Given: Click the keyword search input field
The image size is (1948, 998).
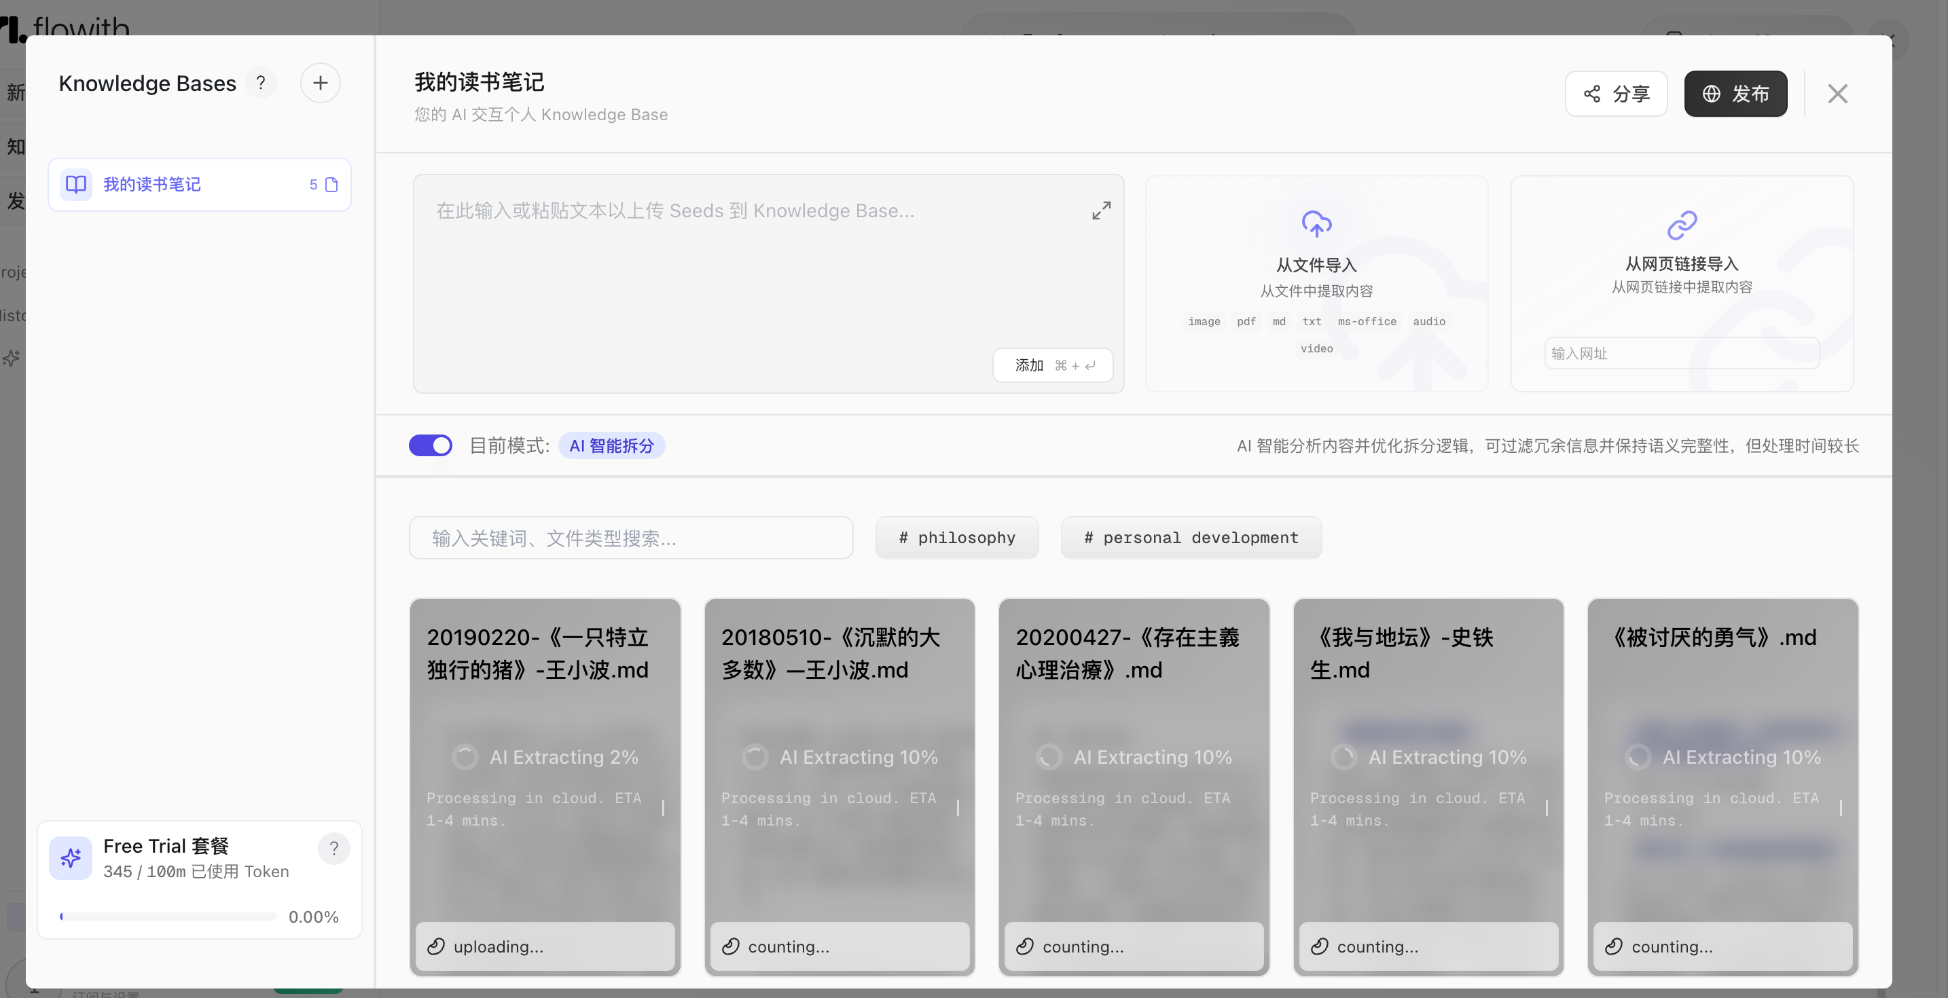Looking at the screenshot, I should (x=631, y=538).
